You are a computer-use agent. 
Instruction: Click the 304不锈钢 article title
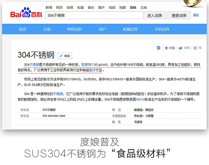pyautogui.click(x=36, y=55)
